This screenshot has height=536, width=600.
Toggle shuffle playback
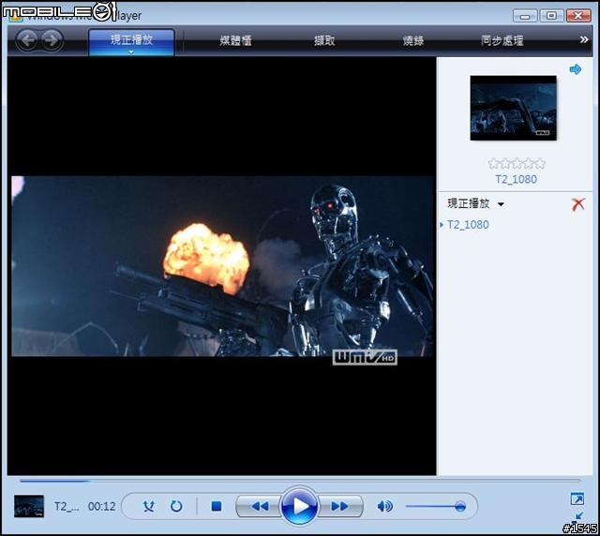pos(148,507)
